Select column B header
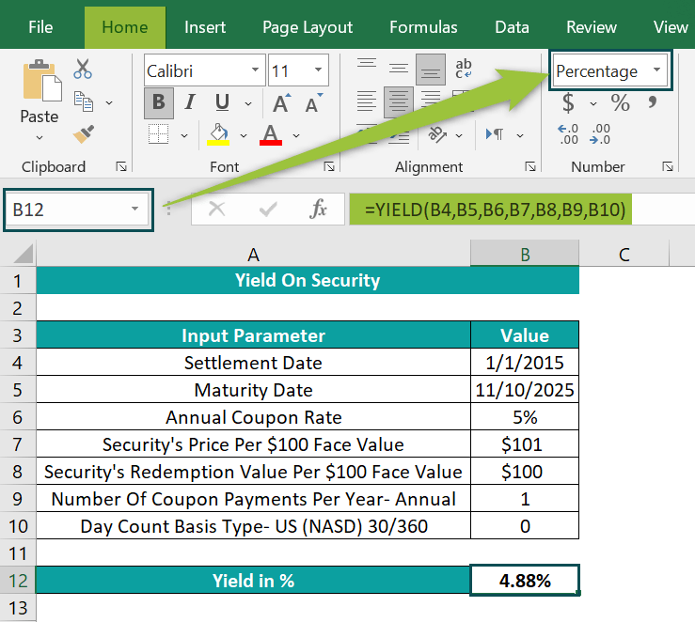 [525, 254]
